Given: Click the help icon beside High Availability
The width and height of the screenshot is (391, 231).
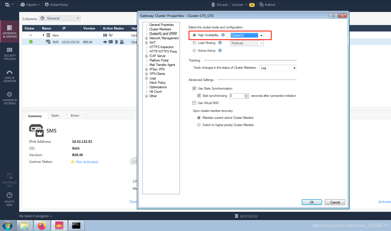Looking at the screenshot, I should (x=223, y=35).
